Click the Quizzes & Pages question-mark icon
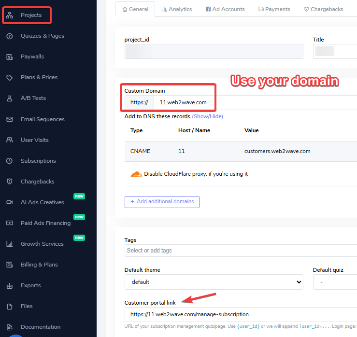Viewport: 357px width, 337px height. point(10,36)
